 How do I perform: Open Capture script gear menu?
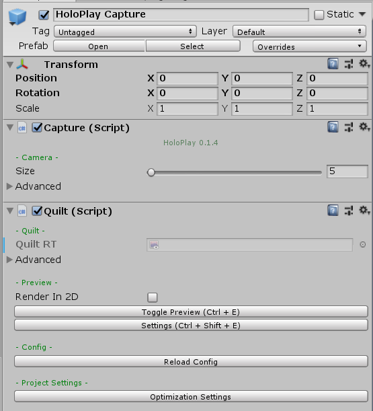(x=364, y=127)
